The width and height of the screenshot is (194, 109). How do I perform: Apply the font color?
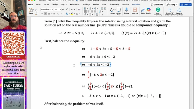77,14
